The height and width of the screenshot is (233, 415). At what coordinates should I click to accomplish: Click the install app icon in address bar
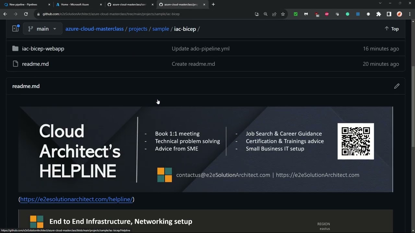click(x=257, y=14)
